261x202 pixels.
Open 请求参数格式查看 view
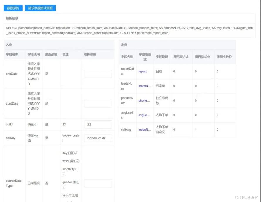tap(40, 8)
